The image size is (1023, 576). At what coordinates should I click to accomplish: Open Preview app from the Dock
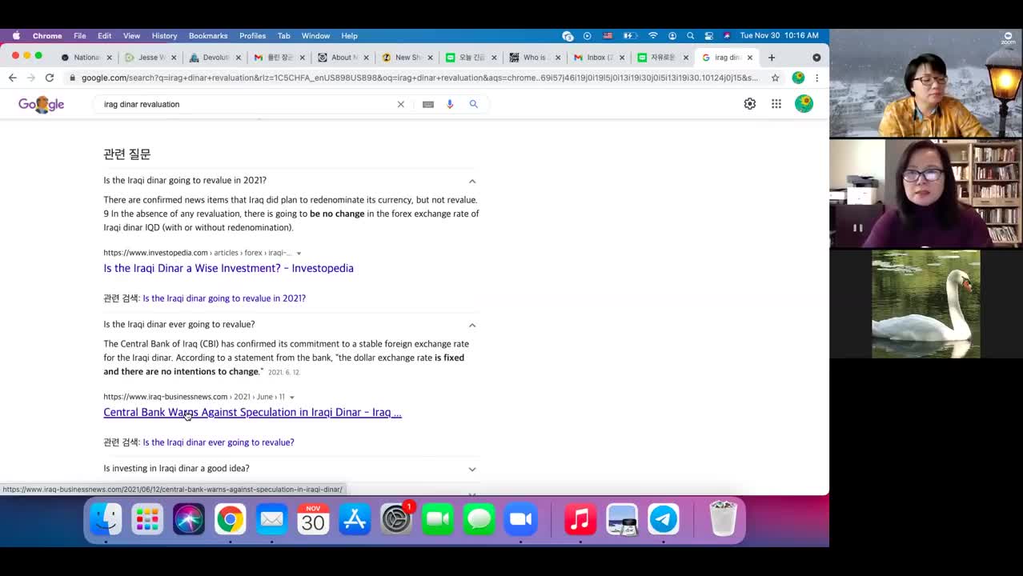tap(622, 520)
